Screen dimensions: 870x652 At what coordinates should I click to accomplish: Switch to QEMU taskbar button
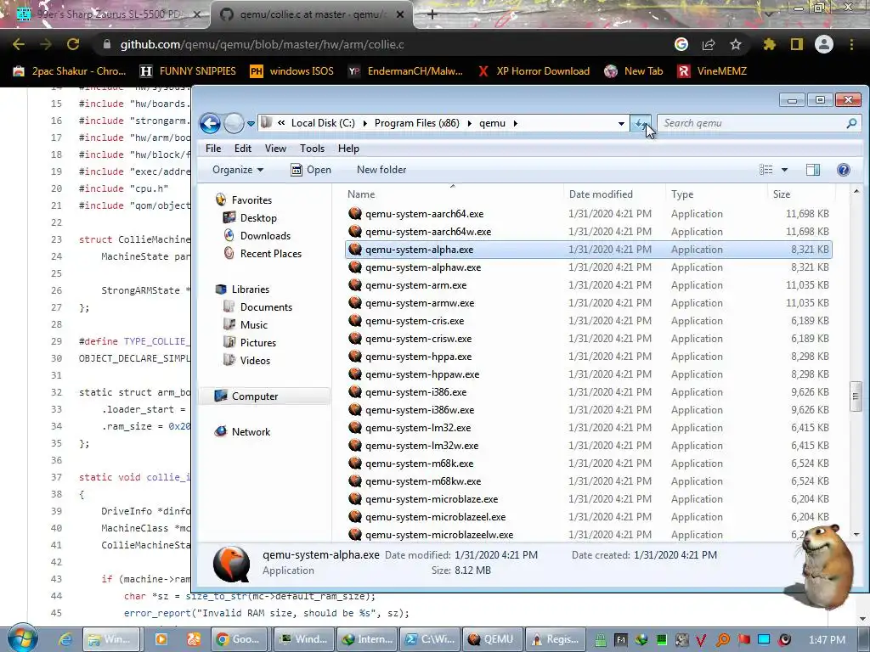(492, 639)
